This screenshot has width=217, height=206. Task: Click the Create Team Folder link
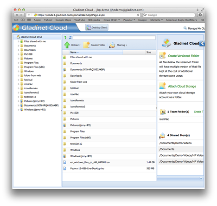coord(198,112)
